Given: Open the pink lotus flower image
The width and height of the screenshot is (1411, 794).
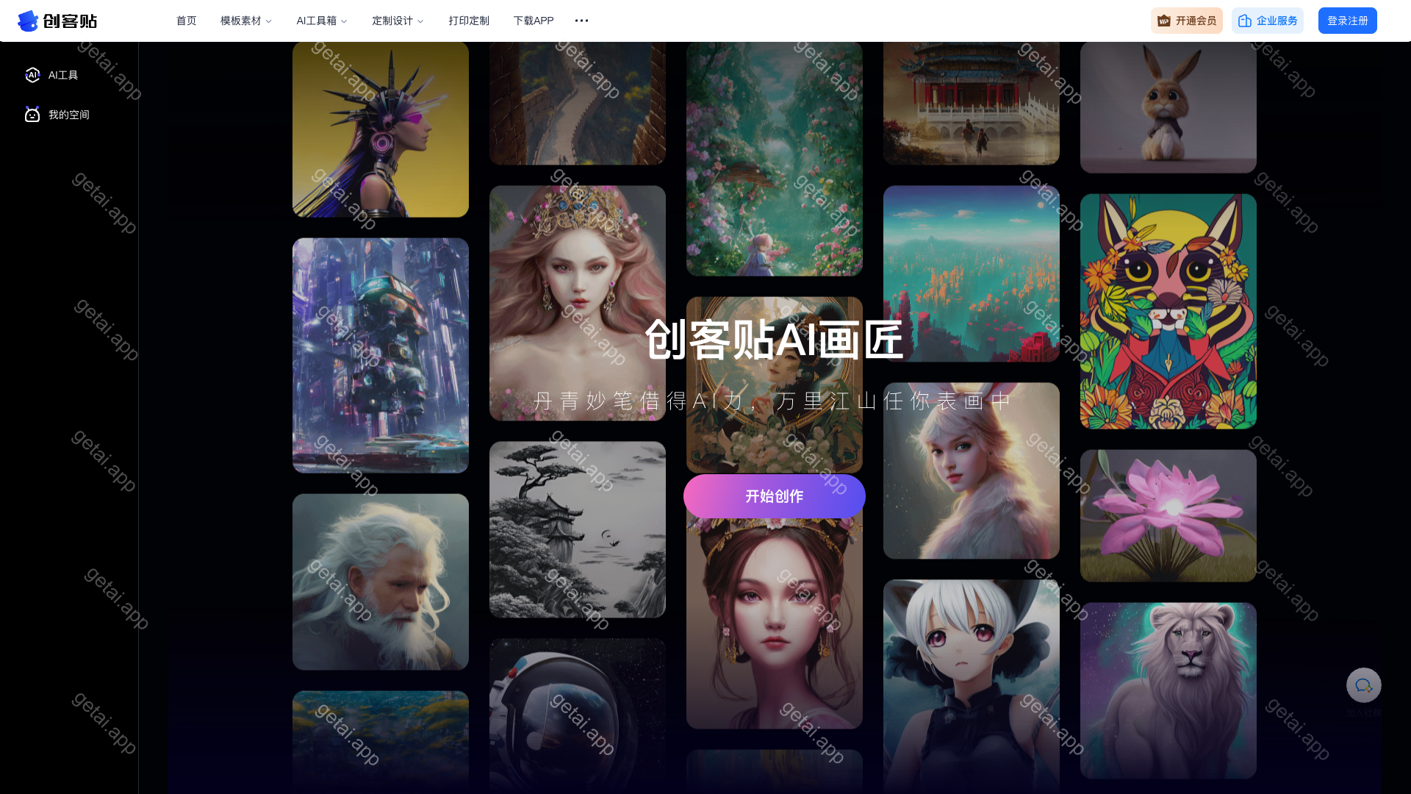Looking at the screenshot, I should click(x=1168, y=515).
